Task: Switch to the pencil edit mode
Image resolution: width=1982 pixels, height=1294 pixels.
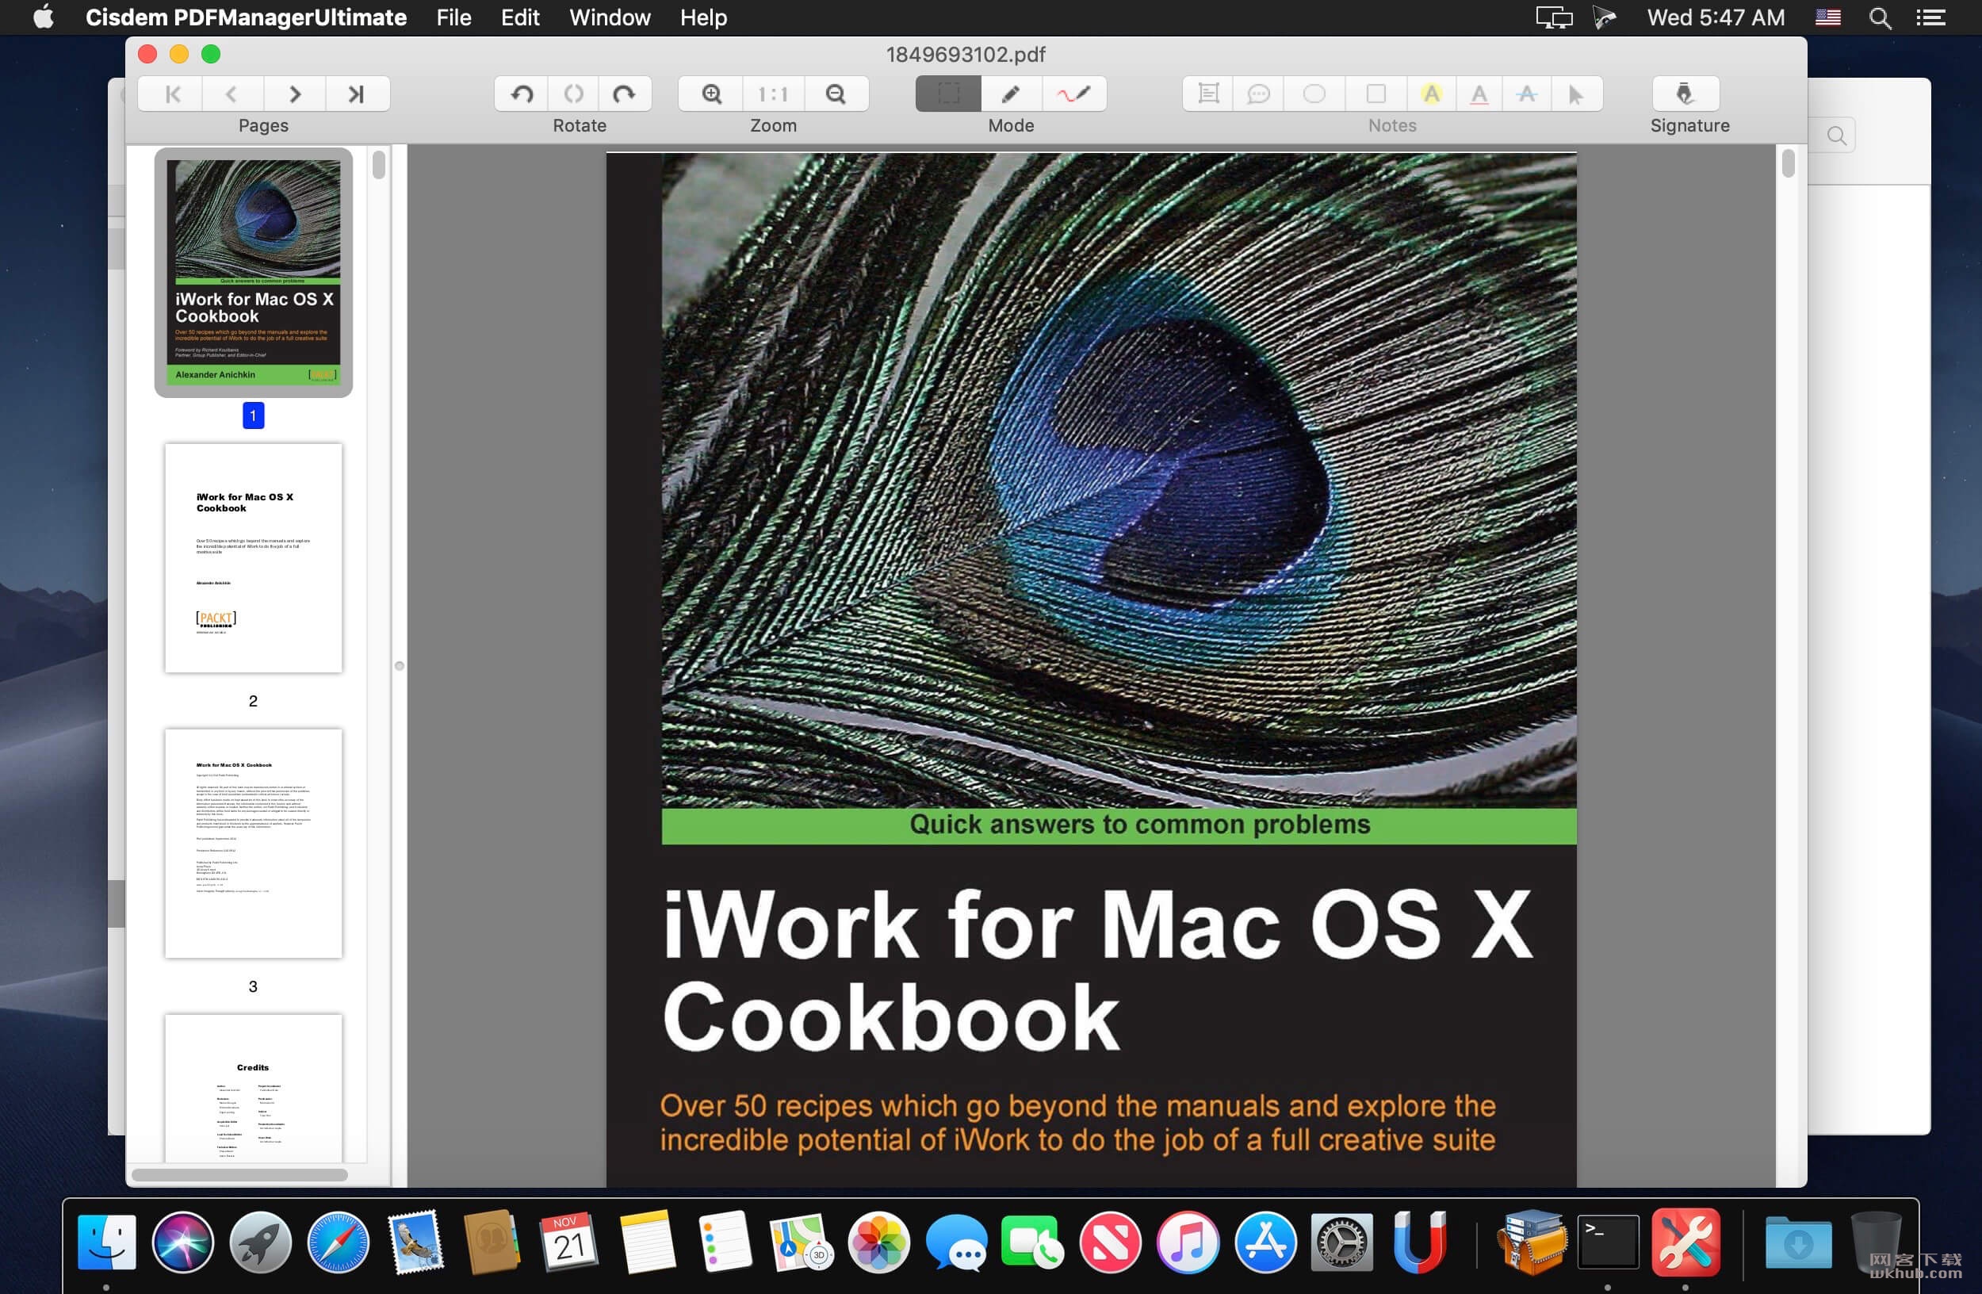Action: point(1011,94)
